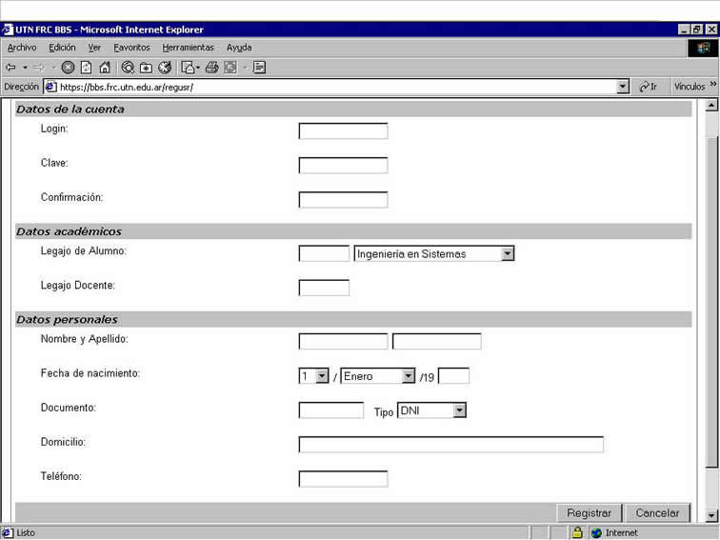Click the Confirmación input field
This screenshot has width=720, height=540.
pyautogui.click(x=343, y=200)
